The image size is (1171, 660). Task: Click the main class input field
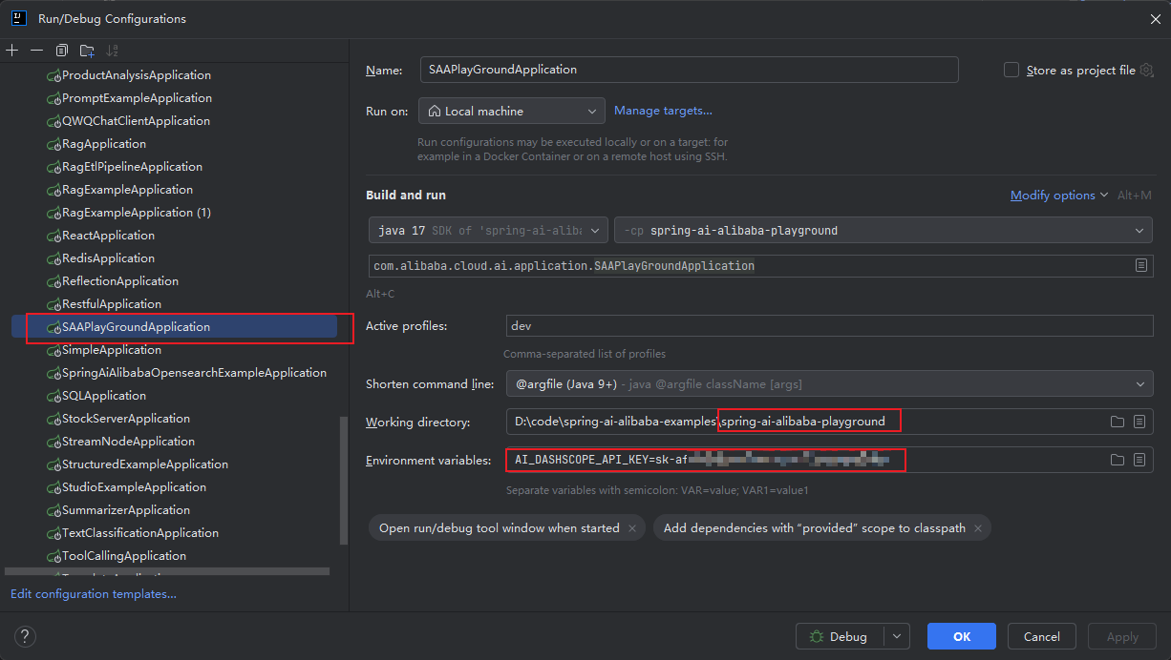click(760, 265)
